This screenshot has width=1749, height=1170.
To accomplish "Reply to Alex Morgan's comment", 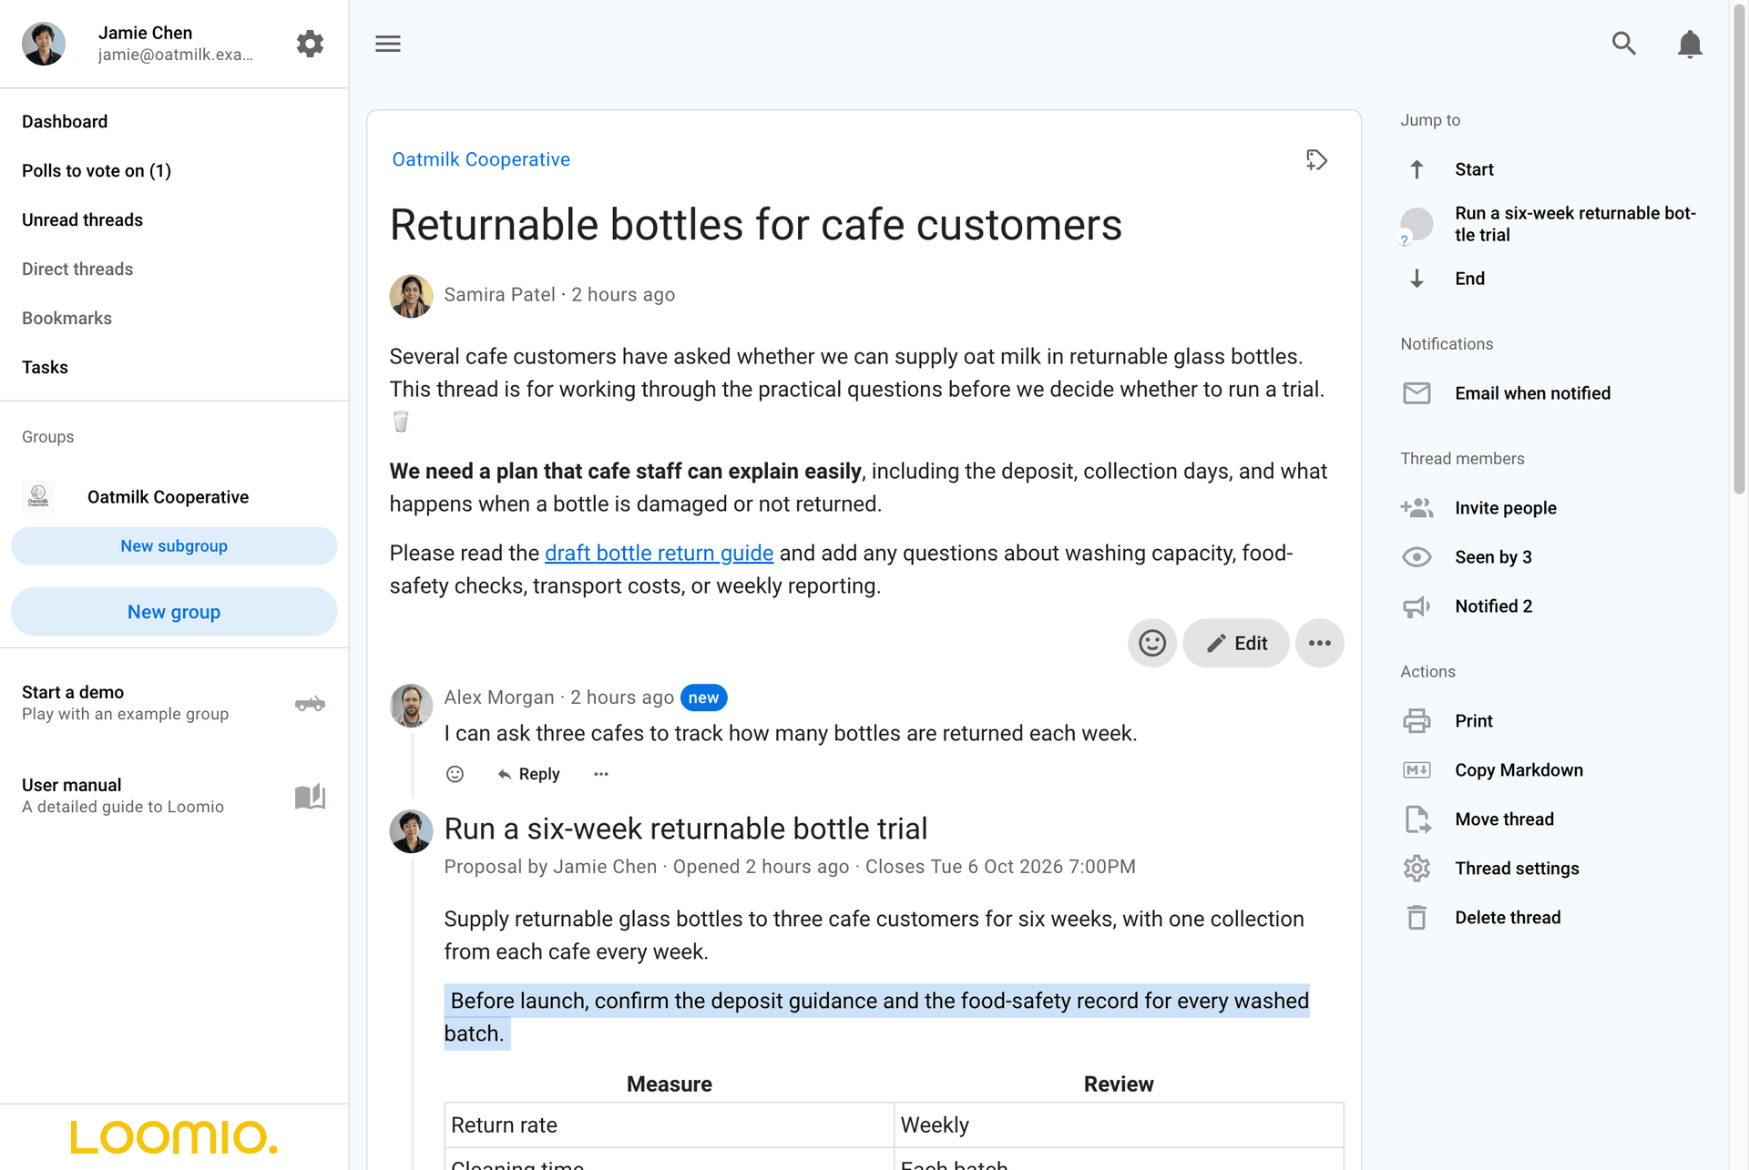I will (528, 774).
